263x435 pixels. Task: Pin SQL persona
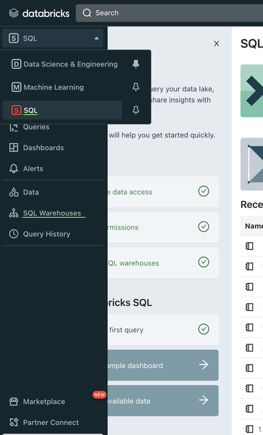tap(136, 110)
